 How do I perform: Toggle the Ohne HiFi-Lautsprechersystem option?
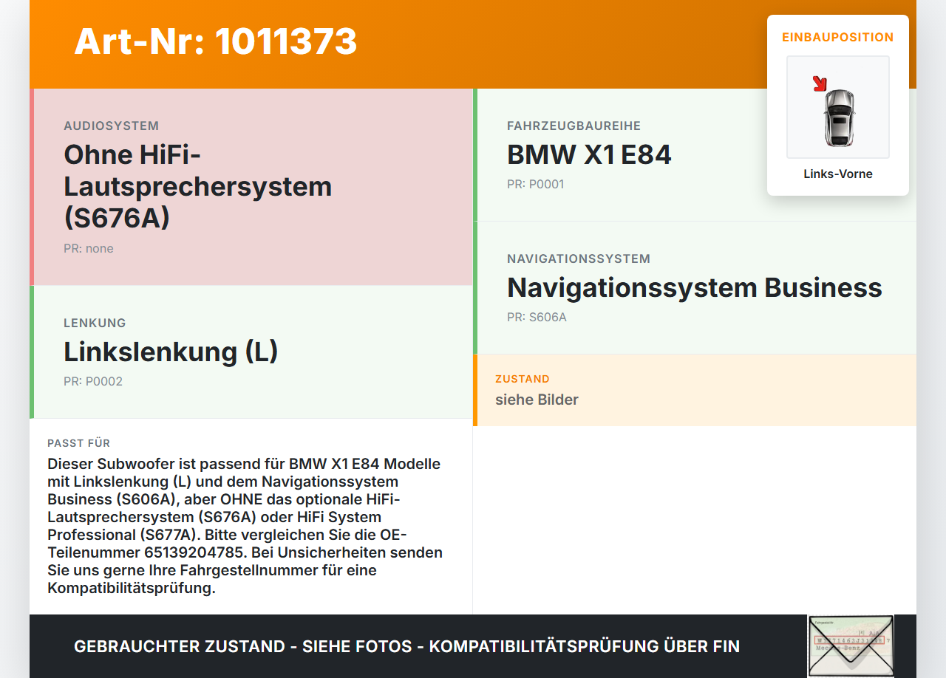coord(197,186)
